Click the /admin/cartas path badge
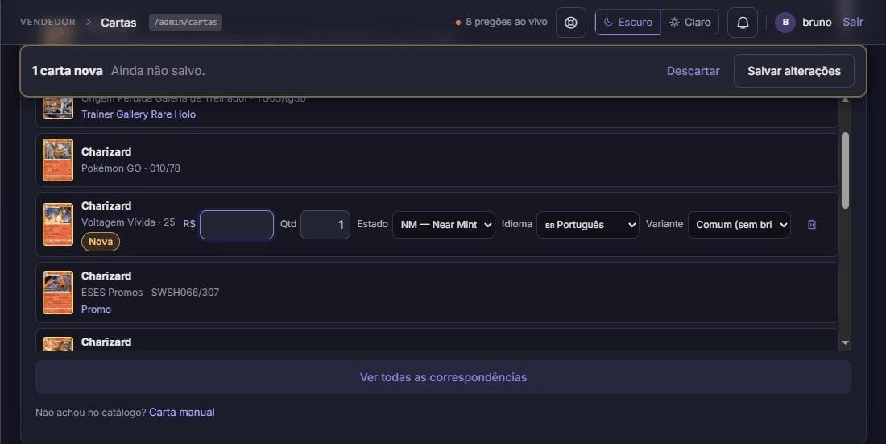Viewport: 886px width, 444px height. coord(185,22)
